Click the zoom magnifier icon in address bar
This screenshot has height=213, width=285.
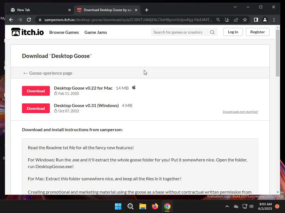pos(218,20)
